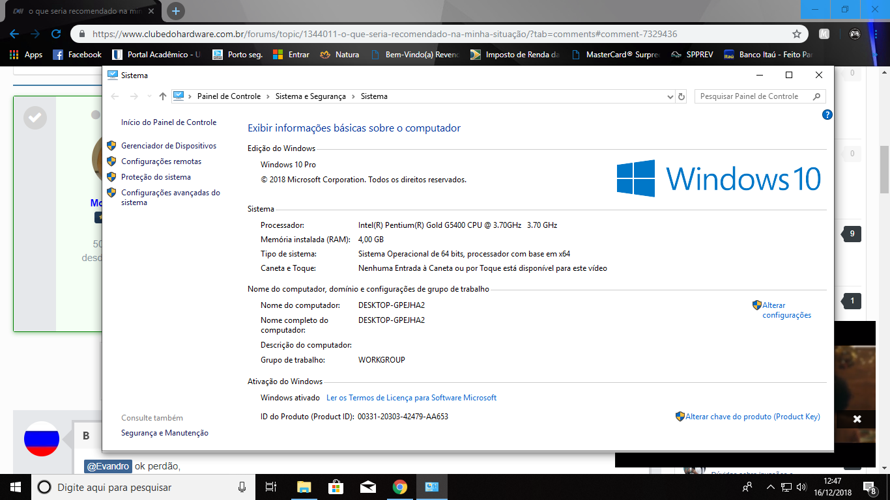This screenshot has height=500, width=890.
Task: Show hidden tray icons chevron
Action: coord(771,487)
